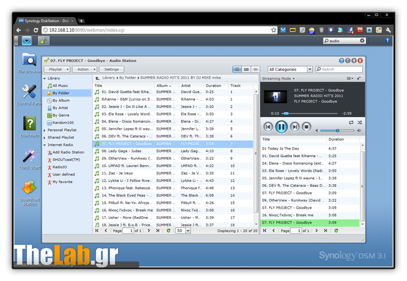
Task: Go to previous page of queue panel
Action: coord(273,231)
